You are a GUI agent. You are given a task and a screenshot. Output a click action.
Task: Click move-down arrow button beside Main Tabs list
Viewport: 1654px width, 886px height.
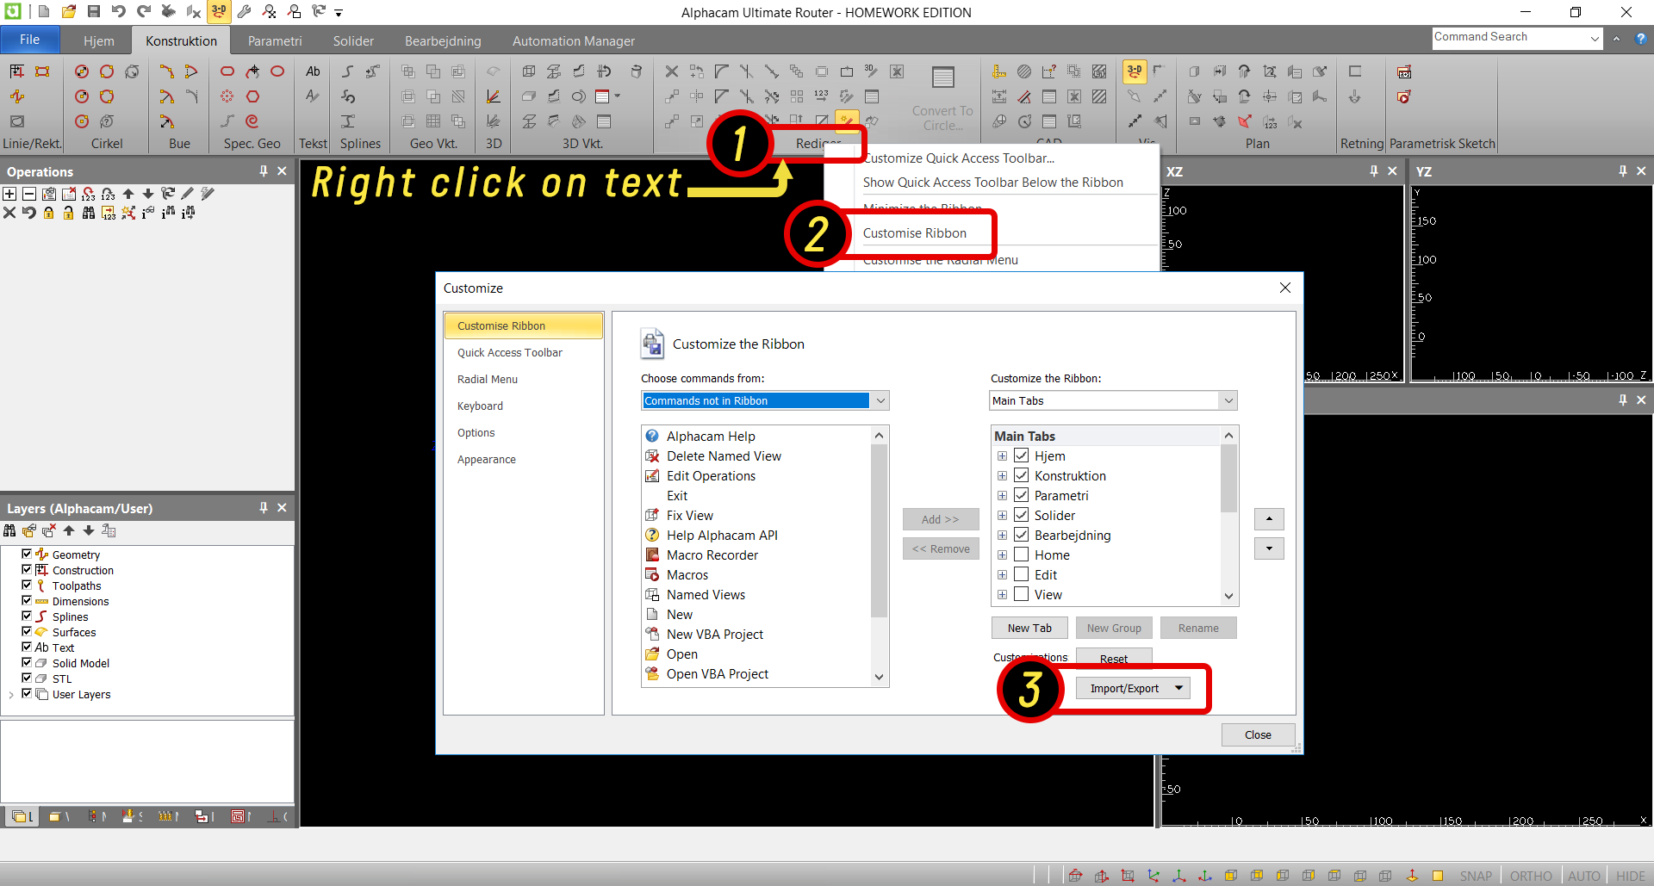(x=1269, y=548)
